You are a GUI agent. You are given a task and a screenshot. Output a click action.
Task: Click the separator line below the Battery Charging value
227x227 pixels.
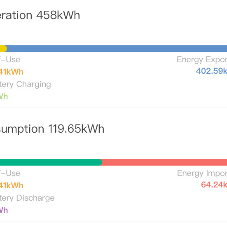tap(114, 108)
